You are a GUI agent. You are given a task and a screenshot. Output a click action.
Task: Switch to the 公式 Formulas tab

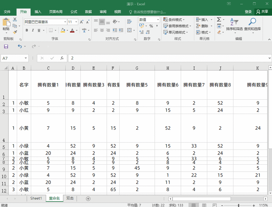tap(74, 12)
